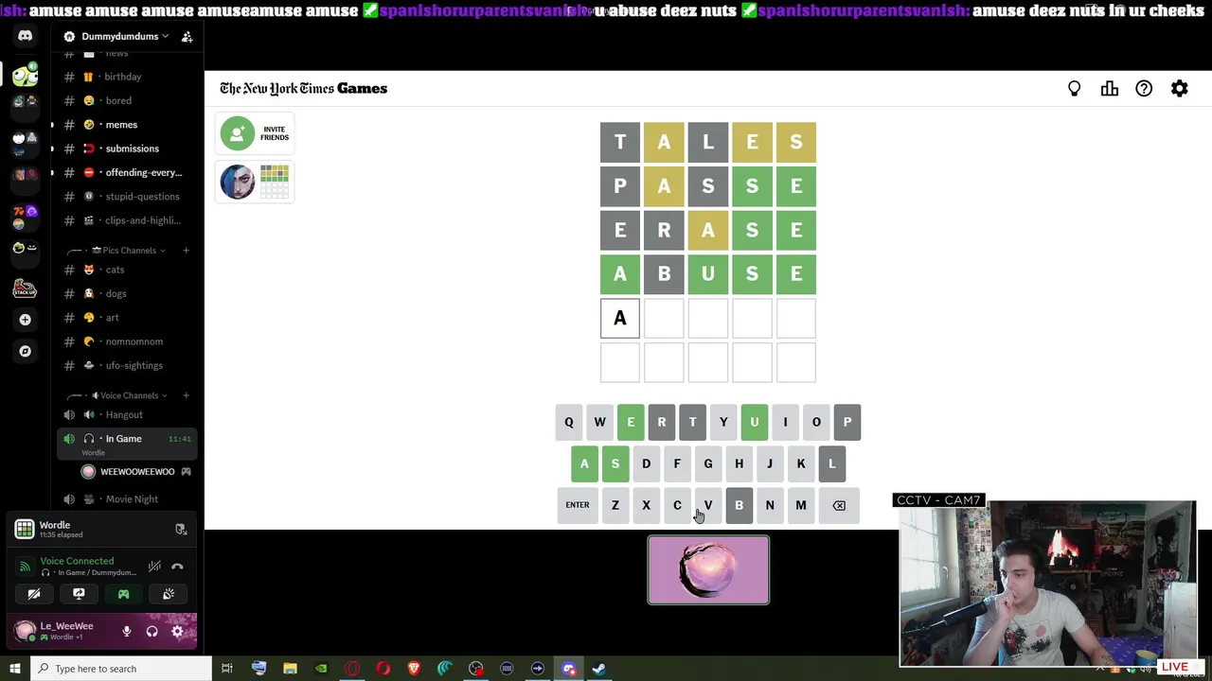This screenshot has width=1212, height=681.
Task: Open voice connection signal details icon
Action: coord(25,567)
